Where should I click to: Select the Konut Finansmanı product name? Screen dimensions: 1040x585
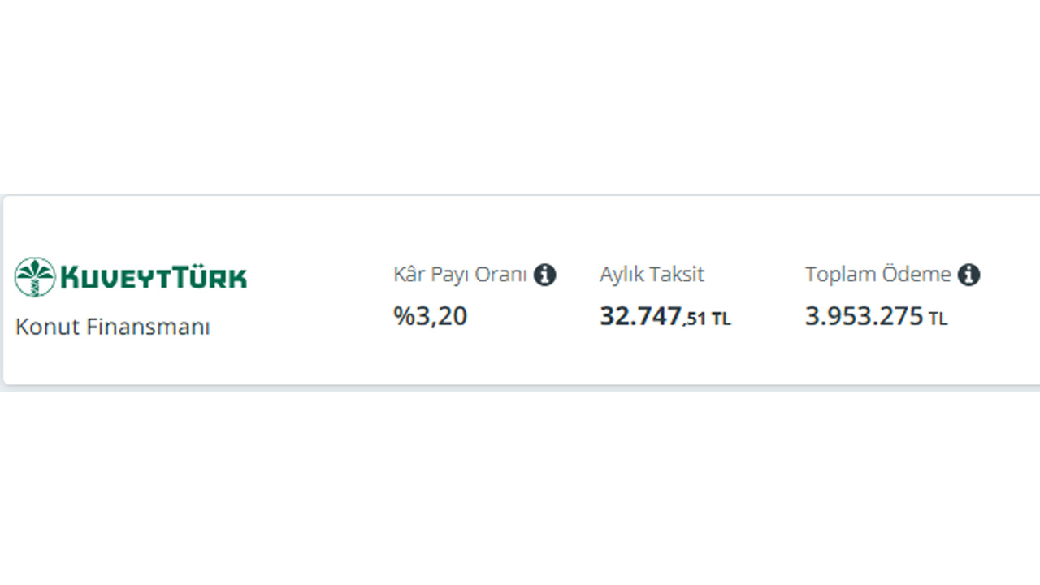[113, 327]
